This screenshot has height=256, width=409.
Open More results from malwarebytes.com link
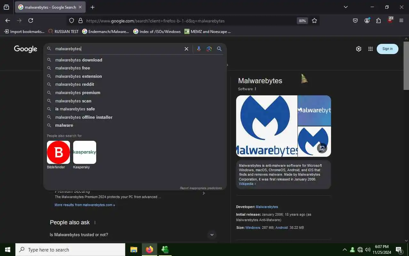pos(85,205)
